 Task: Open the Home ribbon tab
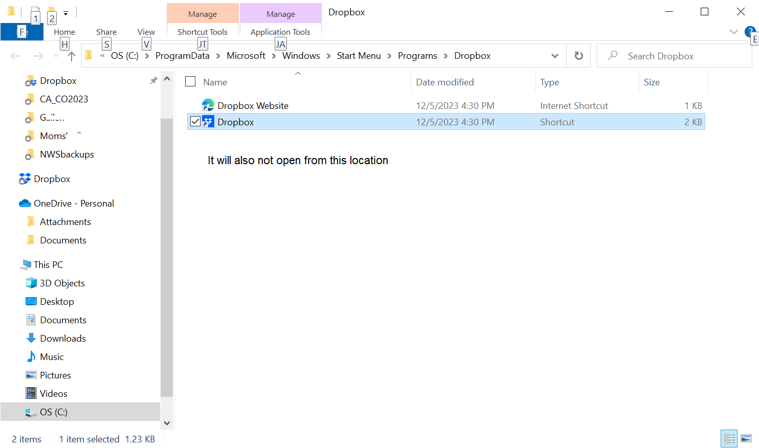coord(64,32)
